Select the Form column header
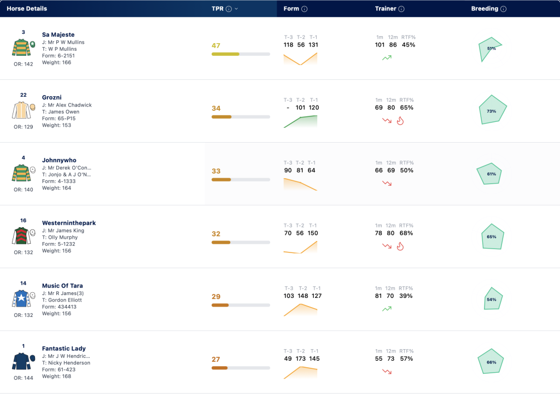This screenshot has height=394, width=560. tap(291, 9)
